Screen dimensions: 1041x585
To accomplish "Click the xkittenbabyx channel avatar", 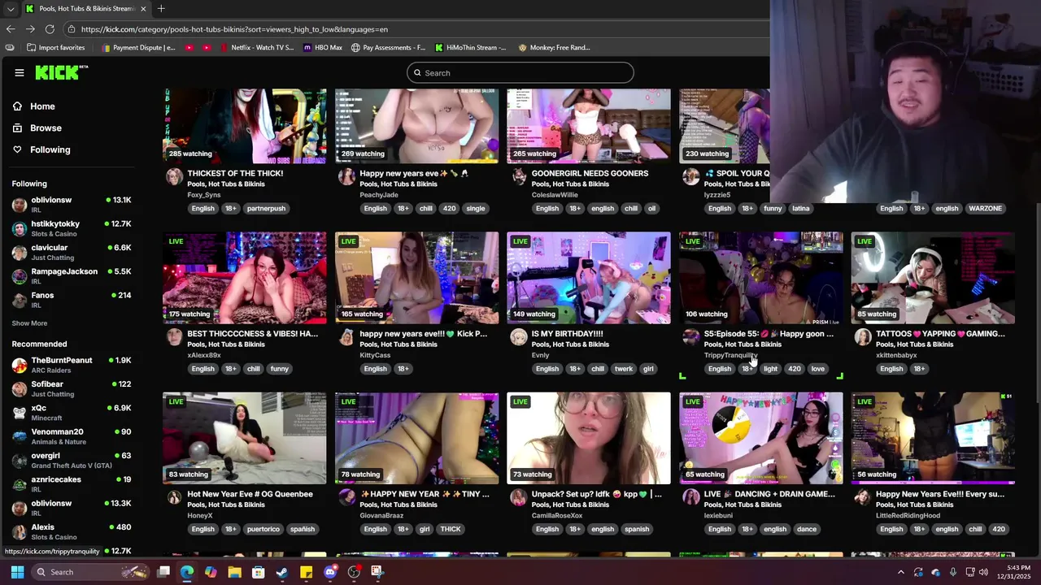I will [x=863, y=337].
